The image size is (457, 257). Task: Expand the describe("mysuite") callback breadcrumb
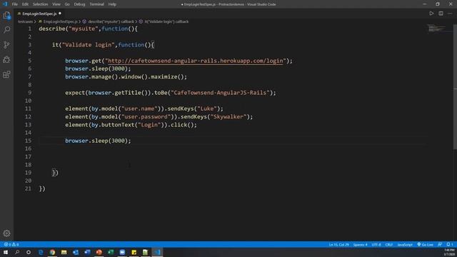click(x=111, y=21)
